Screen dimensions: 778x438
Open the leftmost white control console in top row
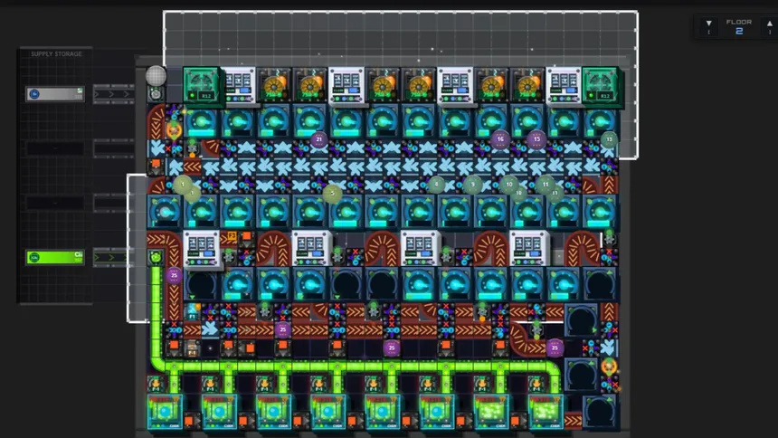238,85
